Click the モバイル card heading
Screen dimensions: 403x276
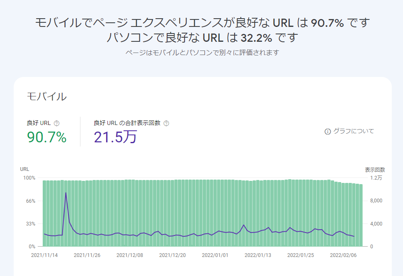tap(46, 97)
